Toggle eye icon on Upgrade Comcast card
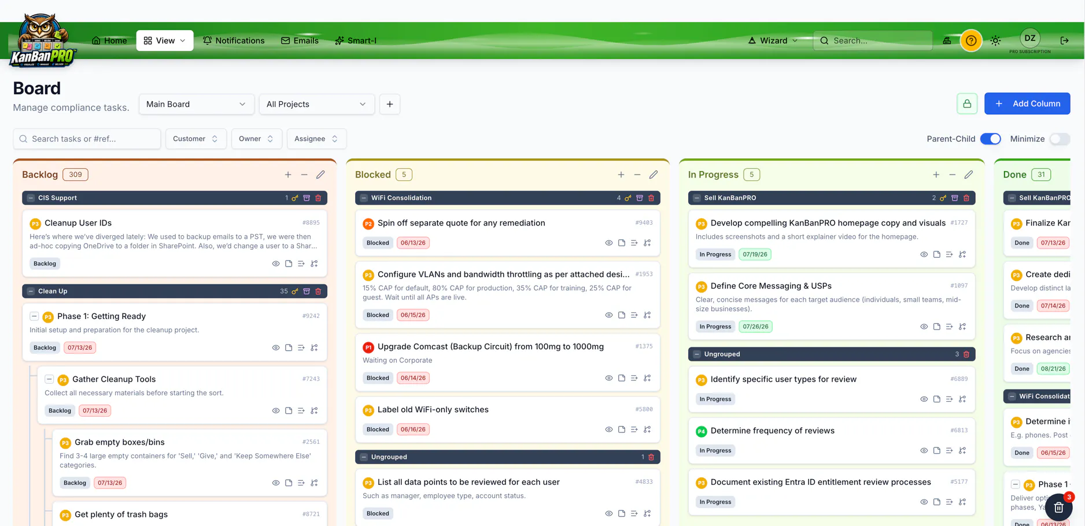 pyautogui.click(x=609, y=378)
